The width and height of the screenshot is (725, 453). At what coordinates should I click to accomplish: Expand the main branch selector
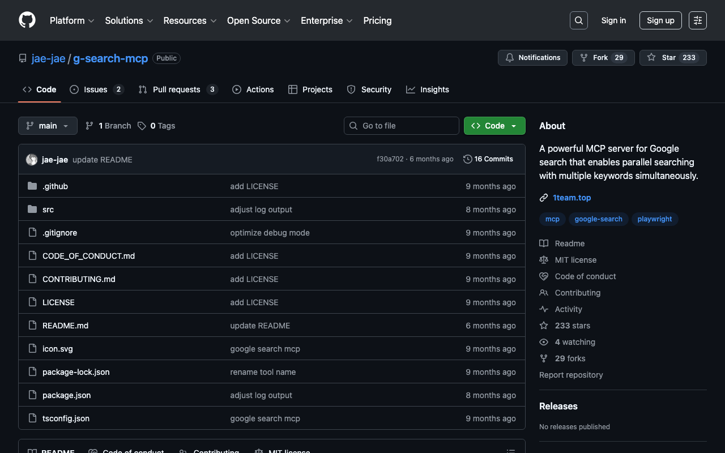tap(48, 126)
